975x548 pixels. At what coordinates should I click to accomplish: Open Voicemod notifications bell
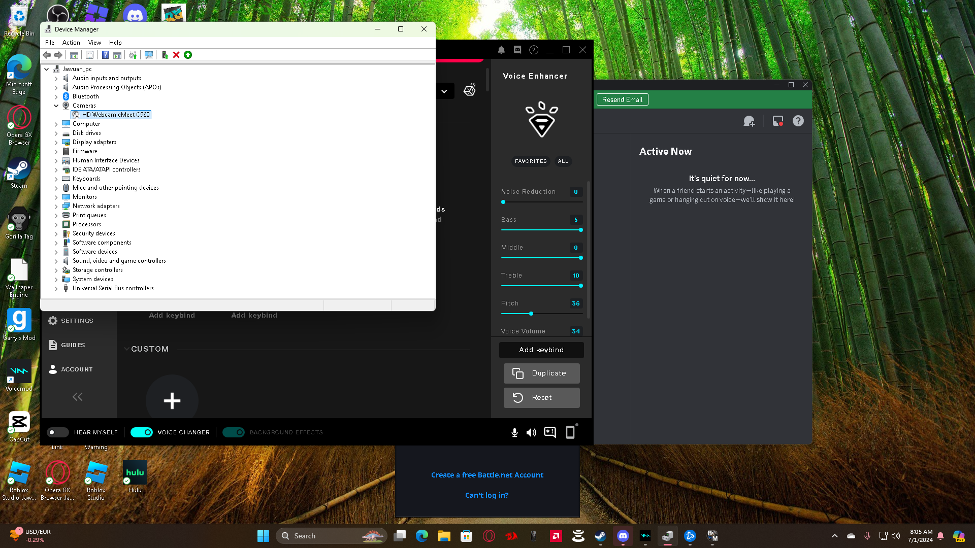[x=501, y=50]
